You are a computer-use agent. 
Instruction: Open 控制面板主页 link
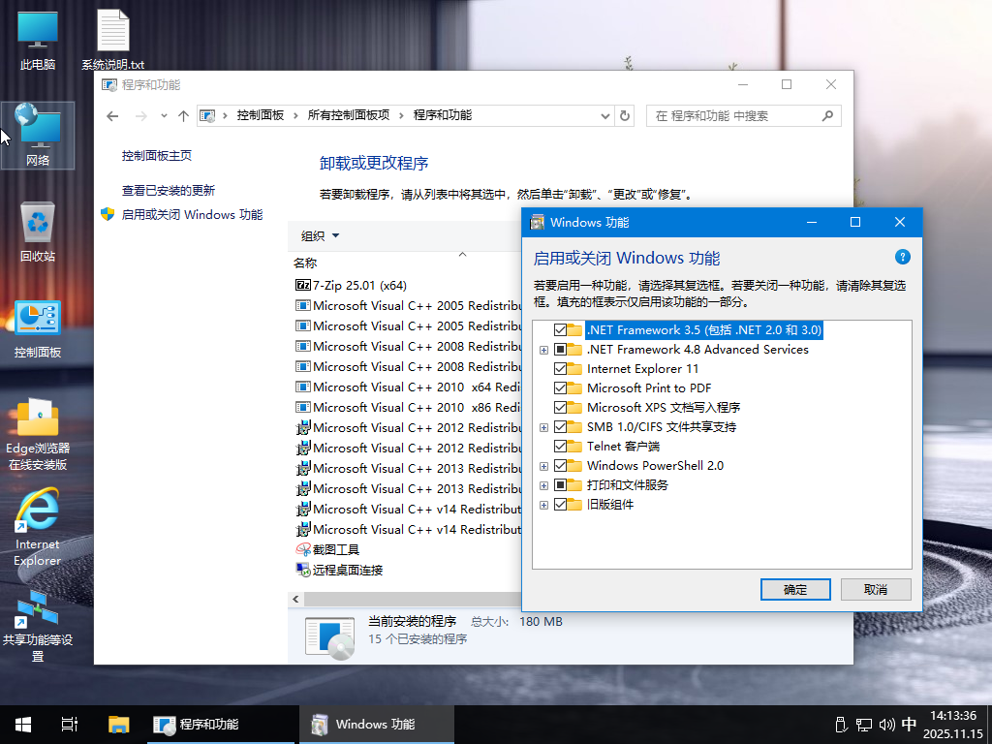coord(157,156)
